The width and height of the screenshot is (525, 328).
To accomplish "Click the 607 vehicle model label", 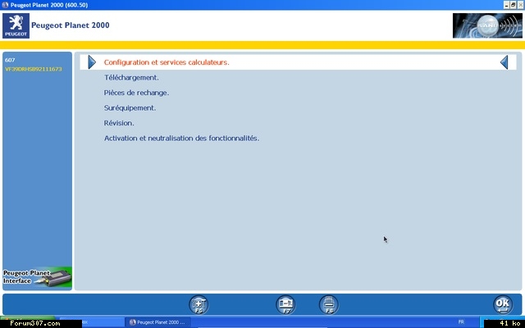I will [x=10, y=60].
